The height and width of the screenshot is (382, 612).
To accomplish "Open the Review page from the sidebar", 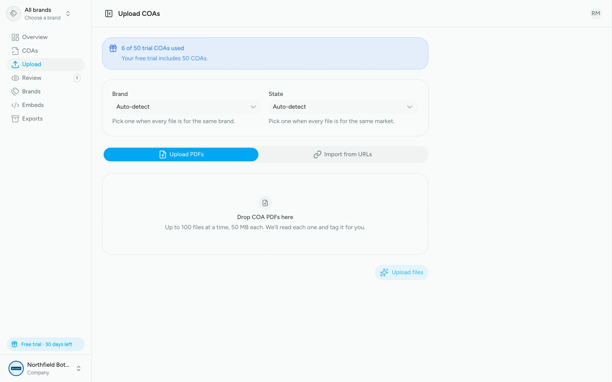I will tap(46, 78).
